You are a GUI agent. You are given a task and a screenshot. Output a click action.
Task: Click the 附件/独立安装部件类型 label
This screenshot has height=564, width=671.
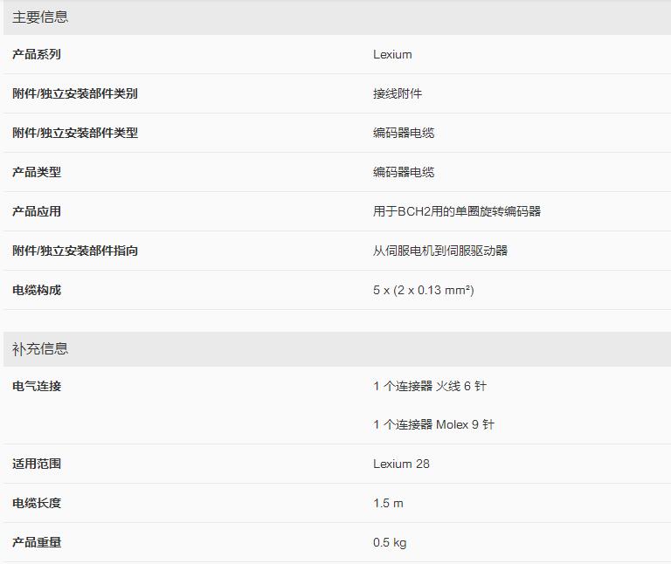75,133
